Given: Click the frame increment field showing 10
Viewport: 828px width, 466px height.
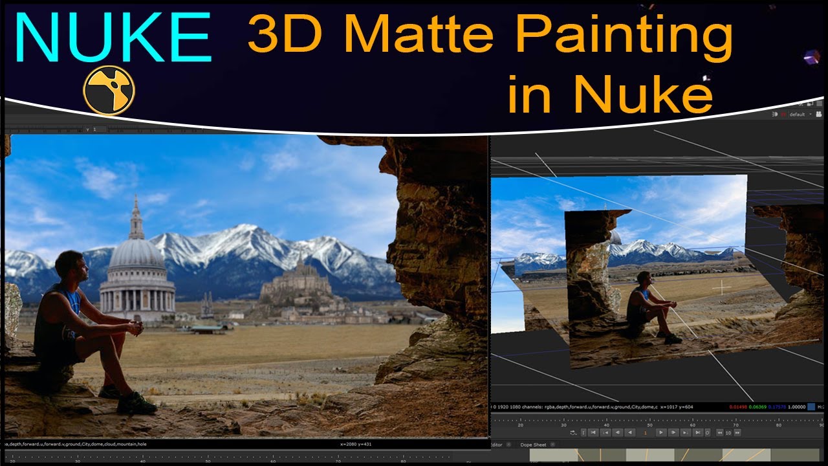Looking at the screenshot, I should [728, 432].
